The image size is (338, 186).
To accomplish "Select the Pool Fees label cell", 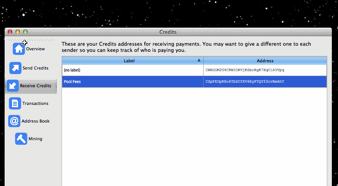I will point(132,81).
